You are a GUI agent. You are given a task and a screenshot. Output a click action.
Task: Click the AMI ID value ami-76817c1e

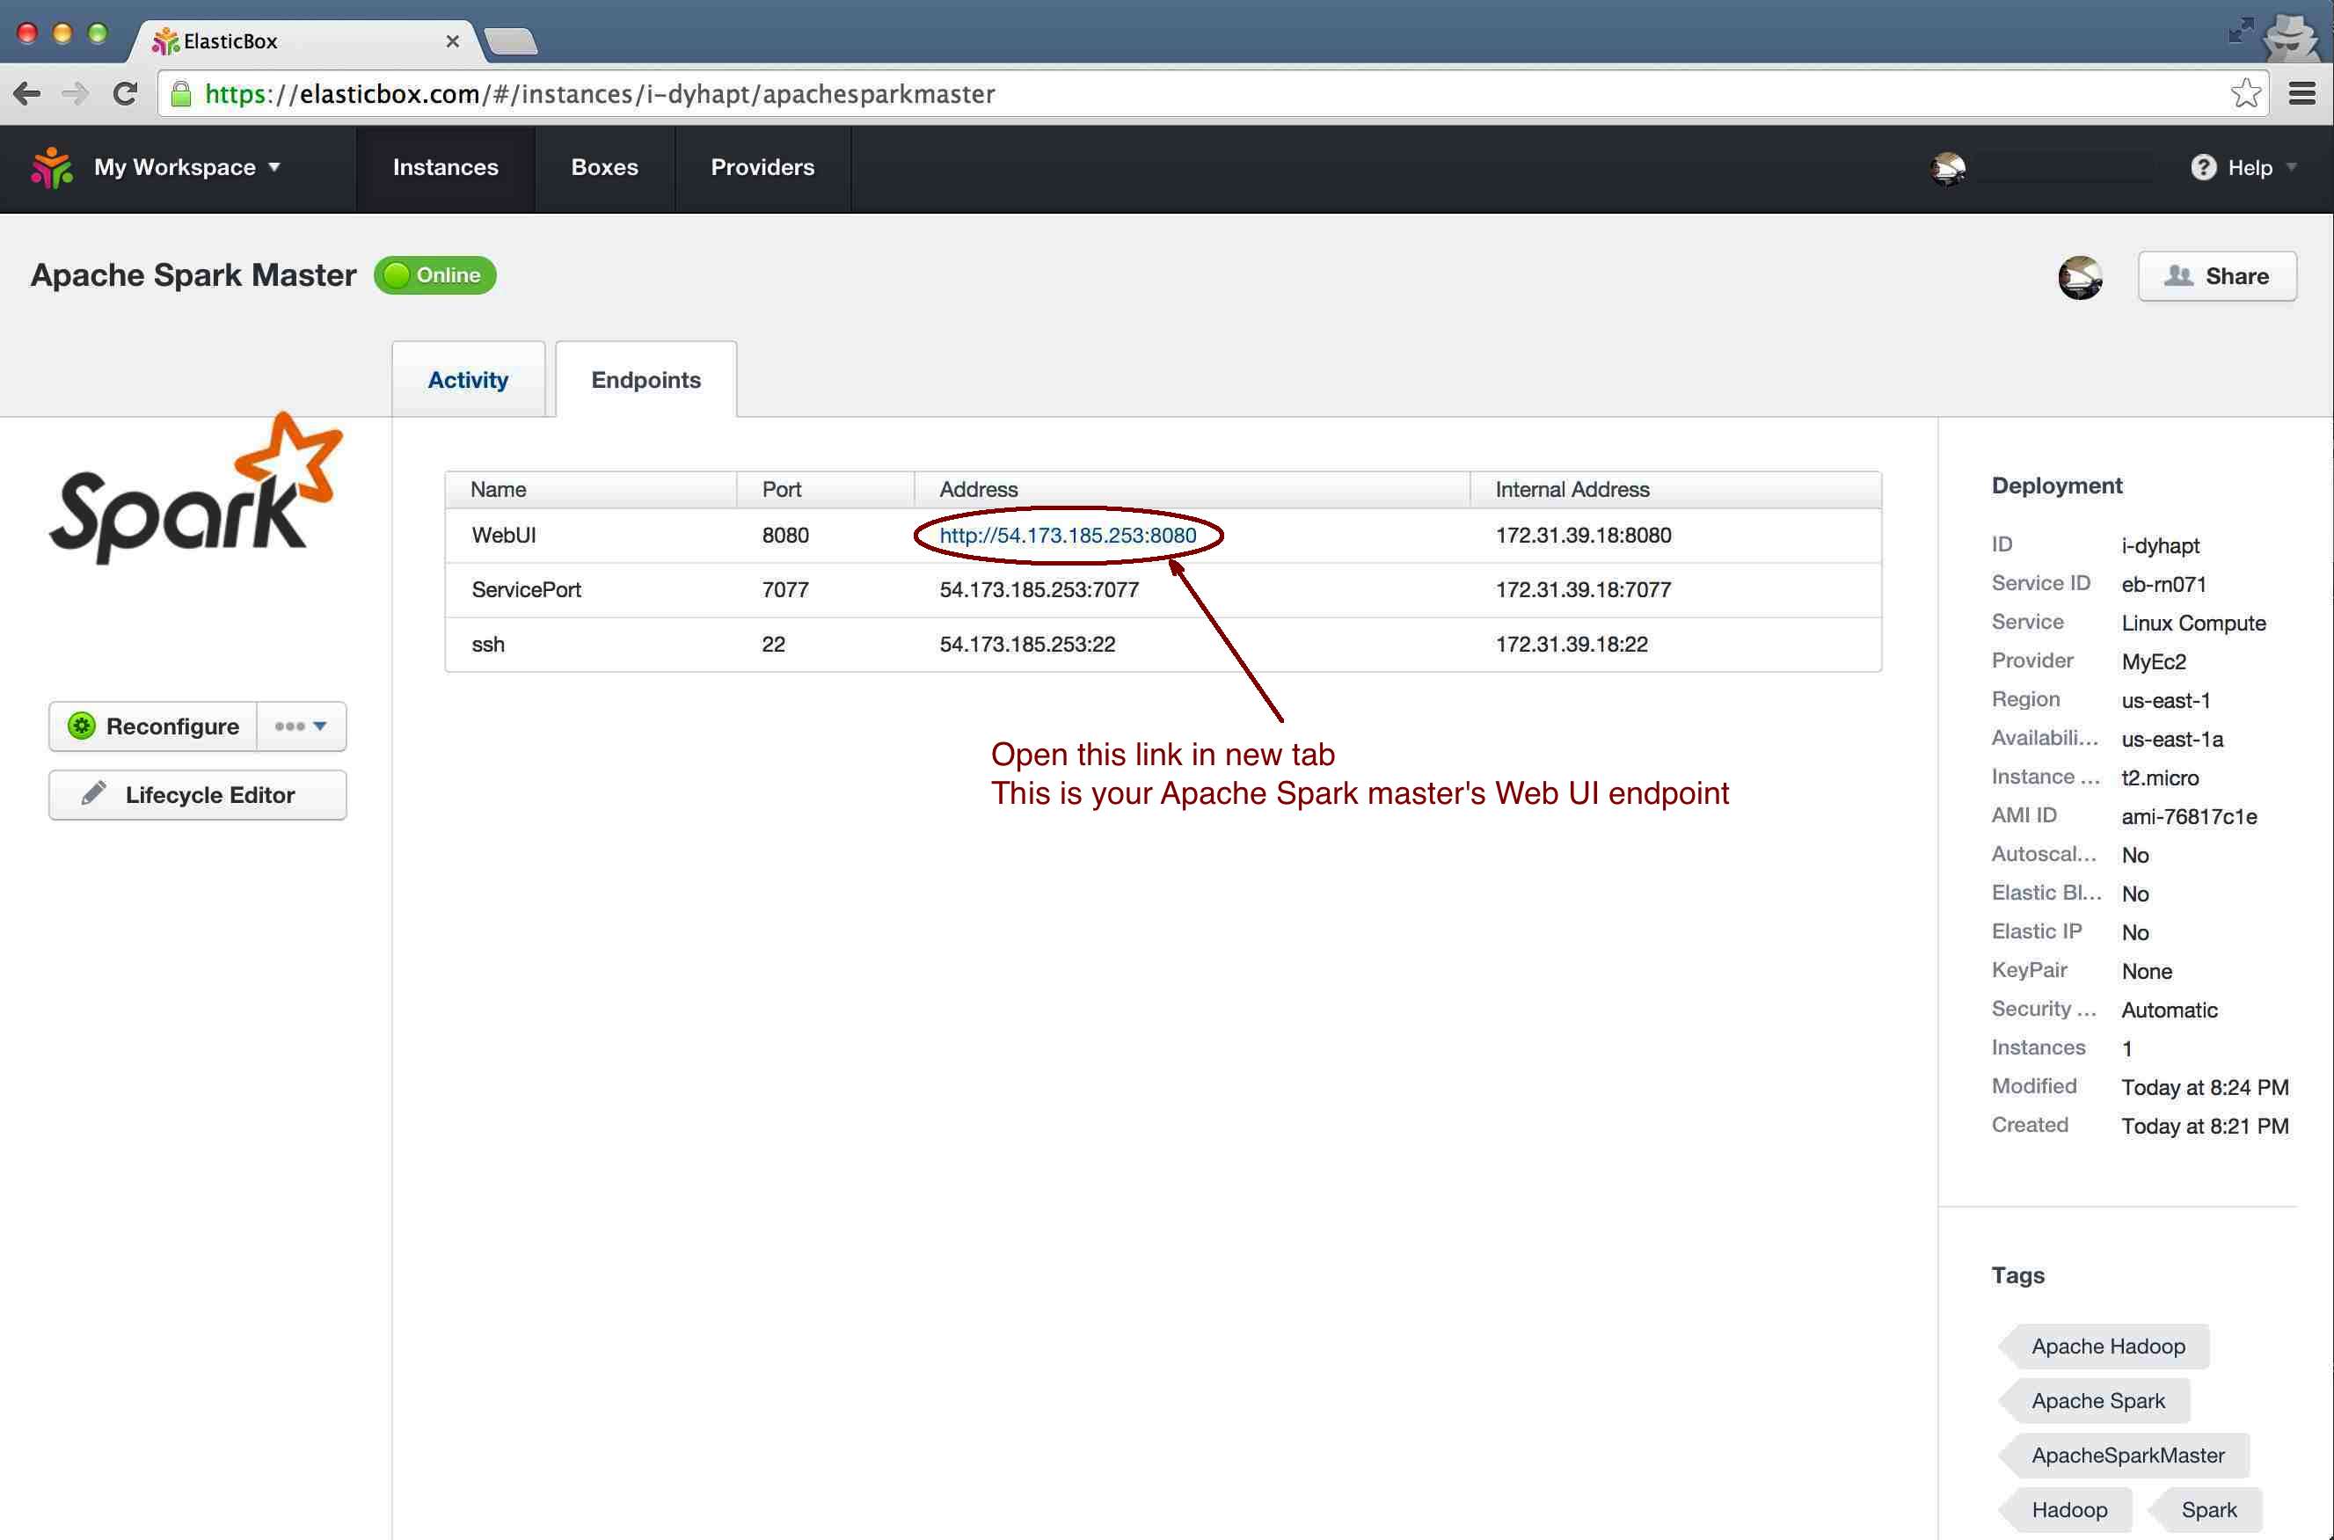tap(2189, 817)
